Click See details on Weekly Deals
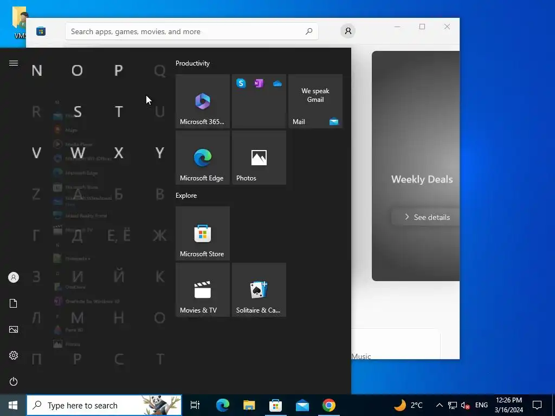Image resolution: width=555 pixels, height=416 pixels. (427, 217)
